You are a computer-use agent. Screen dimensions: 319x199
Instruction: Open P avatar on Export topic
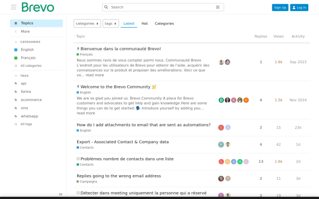click(x=221, y=144)
